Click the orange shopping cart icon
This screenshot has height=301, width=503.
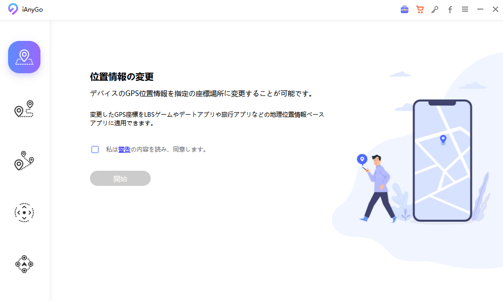click(x=420, y=10)
